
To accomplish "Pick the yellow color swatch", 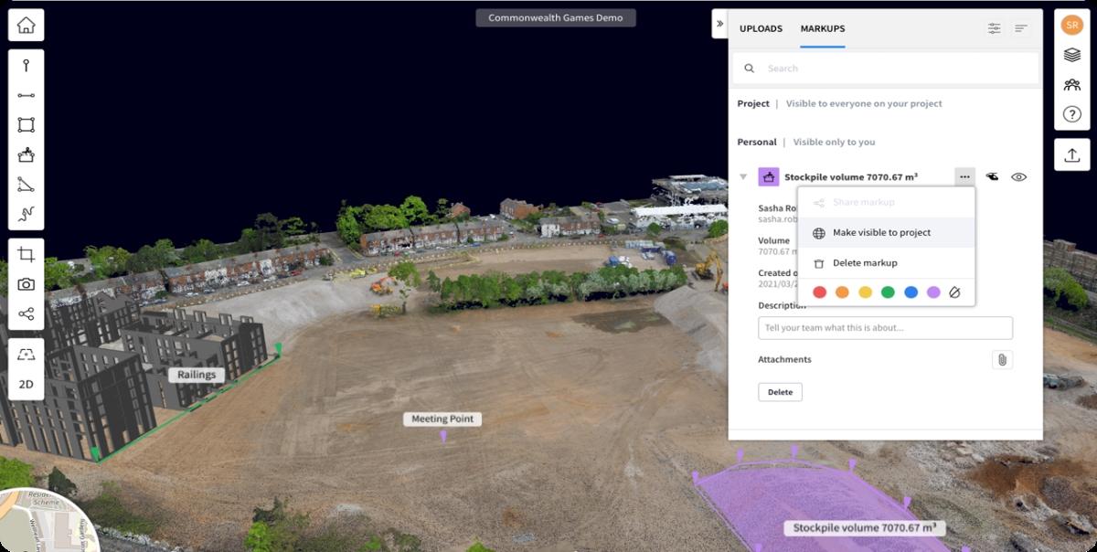I will pyautogui.click(x=865, y=292).
